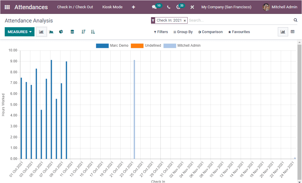Switch to line chart view
This screenshot has width=302, height=183.
51,32
